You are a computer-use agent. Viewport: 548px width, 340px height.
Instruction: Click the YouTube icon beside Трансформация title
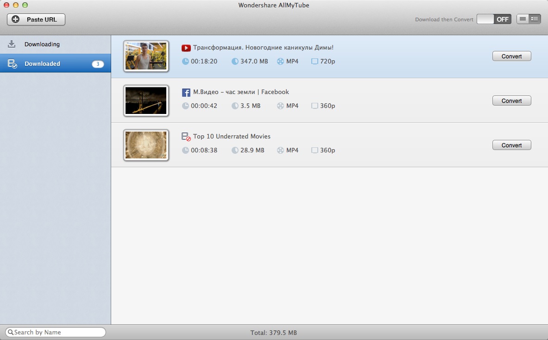186,48
